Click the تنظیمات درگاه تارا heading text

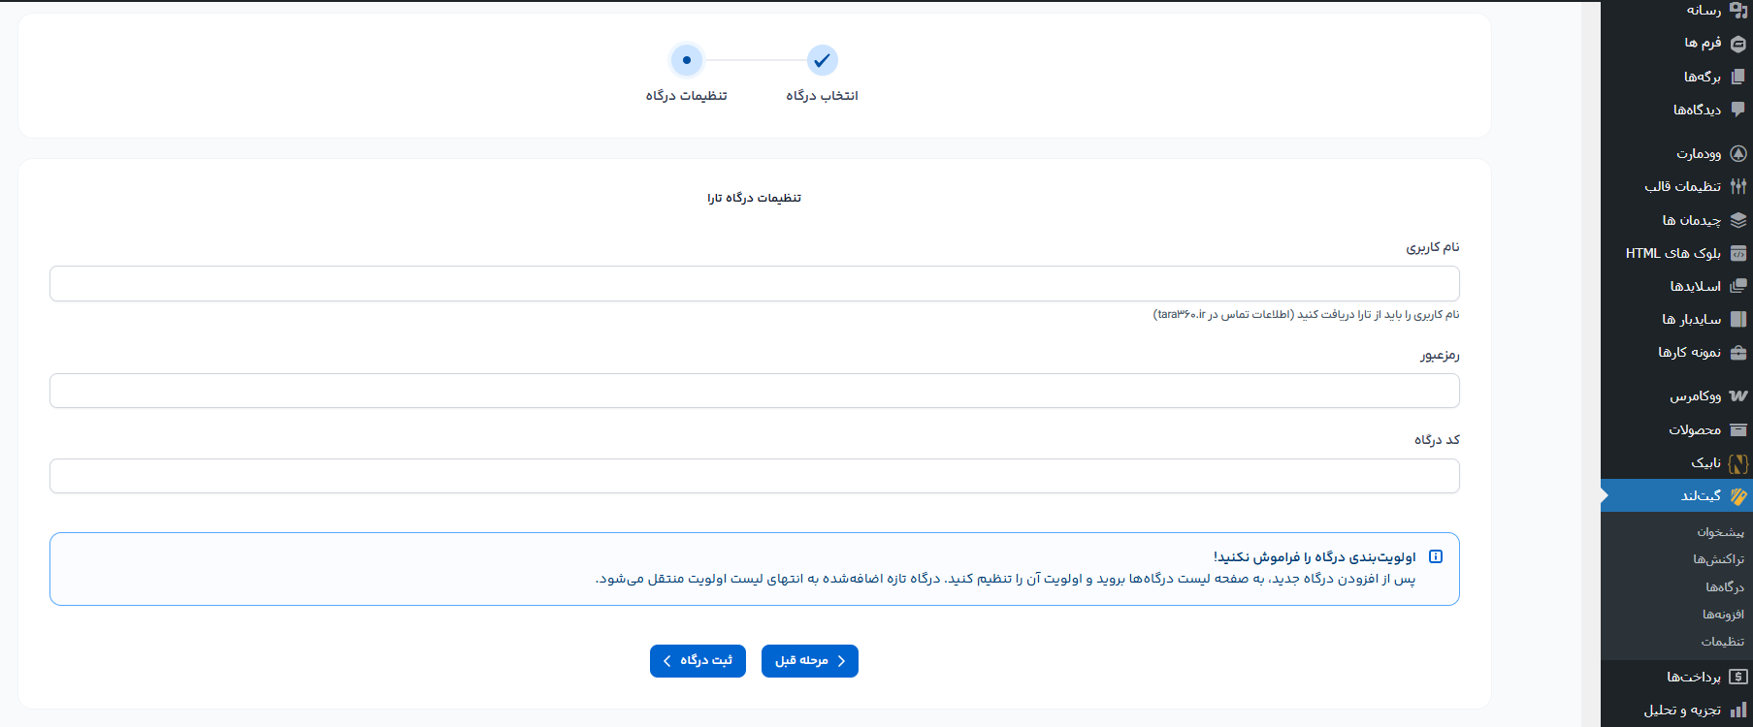point(754,198)
